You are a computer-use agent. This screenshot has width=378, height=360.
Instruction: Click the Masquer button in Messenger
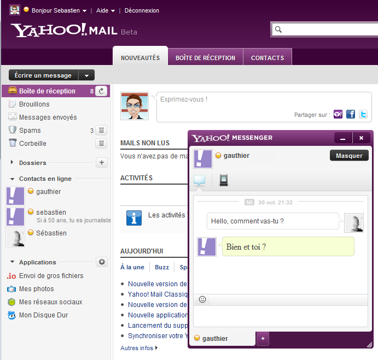[x=349, y=156]
